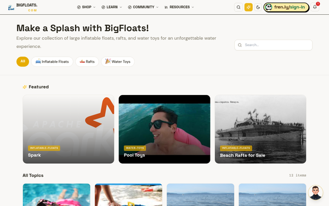Click the panda avatar in sign-in pill
Image resolution: width=329 pixels, height=206 pixels.
[269, 7]
